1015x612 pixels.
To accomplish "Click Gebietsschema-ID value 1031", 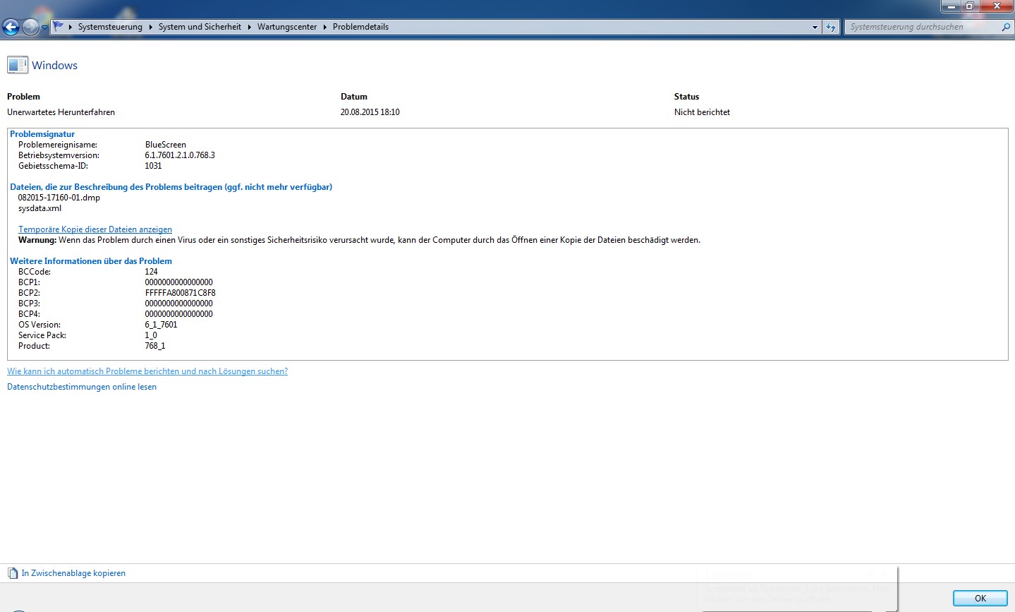I will (153, 166).
